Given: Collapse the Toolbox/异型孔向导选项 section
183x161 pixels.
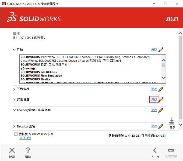Looking at the screenshot, I should point(14,110).
